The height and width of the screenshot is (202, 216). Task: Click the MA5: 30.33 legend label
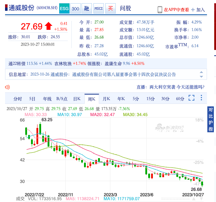click(36, 115)
